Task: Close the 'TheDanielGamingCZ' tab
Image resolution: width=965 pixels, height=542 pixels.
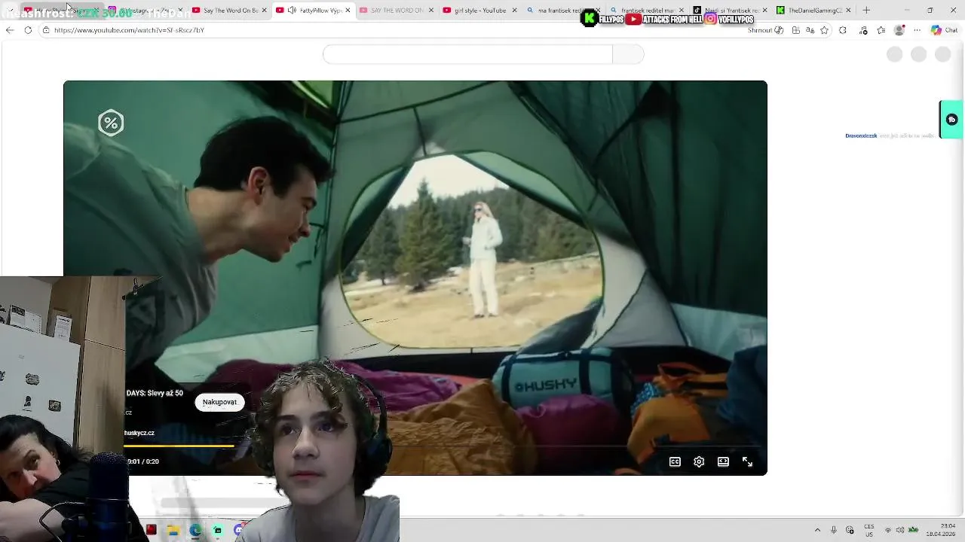Action: pyautogui.click(x=848, y=11)
